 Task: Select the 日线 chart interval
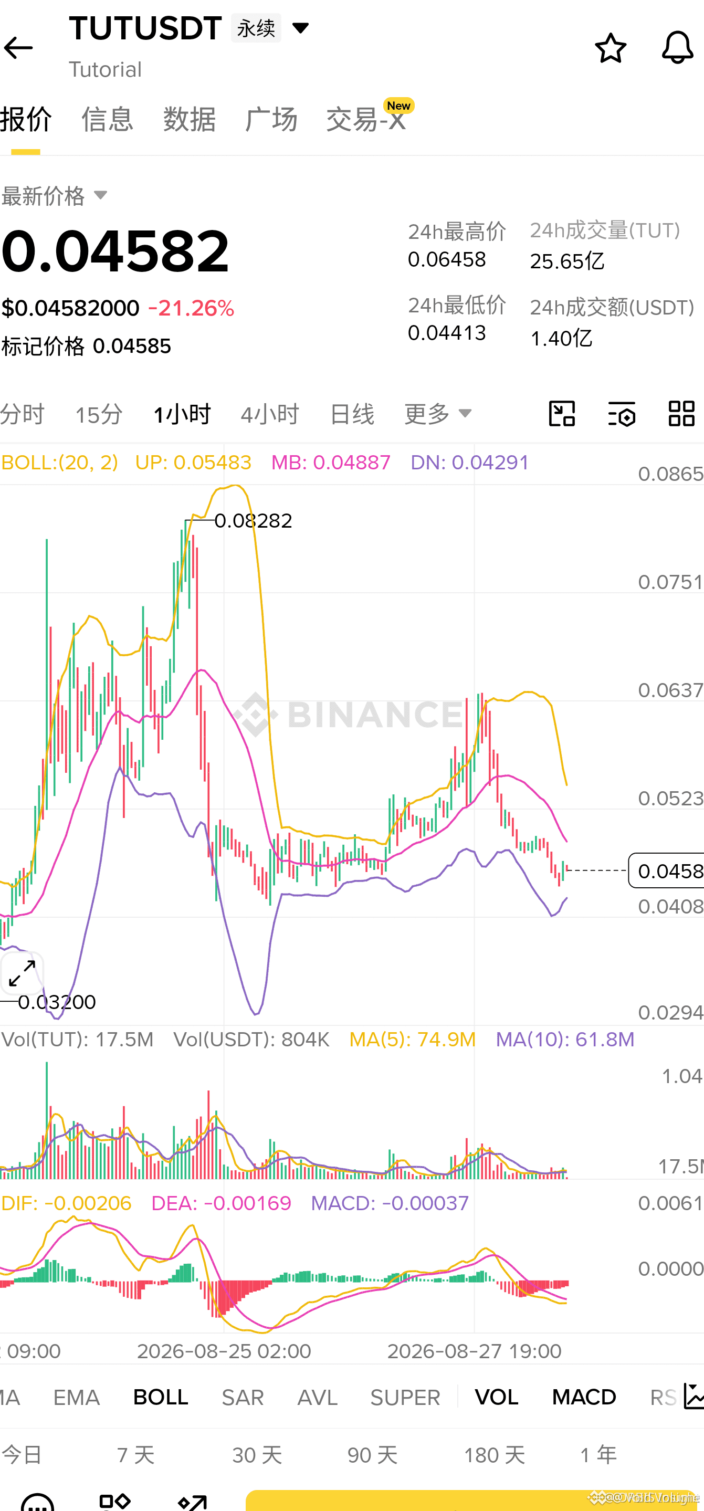coord(352,414)
